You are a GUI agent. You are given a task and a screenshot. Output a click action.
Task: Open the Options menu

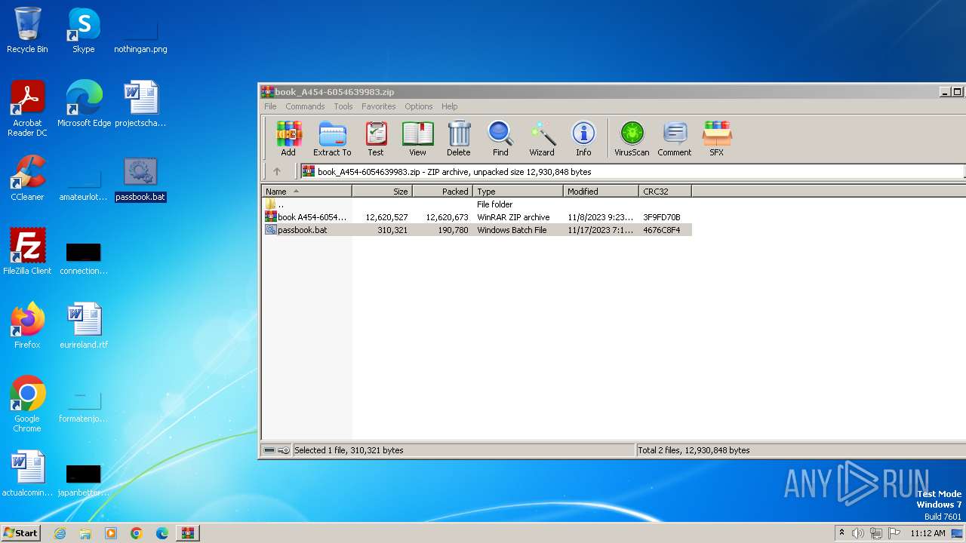click(x=418, y=106)
